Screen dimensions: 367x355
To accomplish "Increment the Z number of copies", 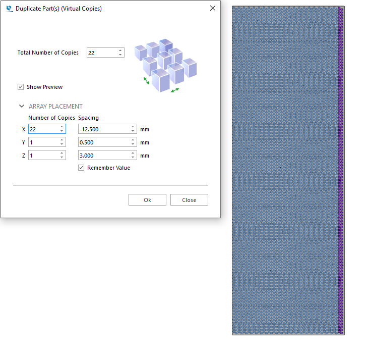I will (x=62, y=153).
